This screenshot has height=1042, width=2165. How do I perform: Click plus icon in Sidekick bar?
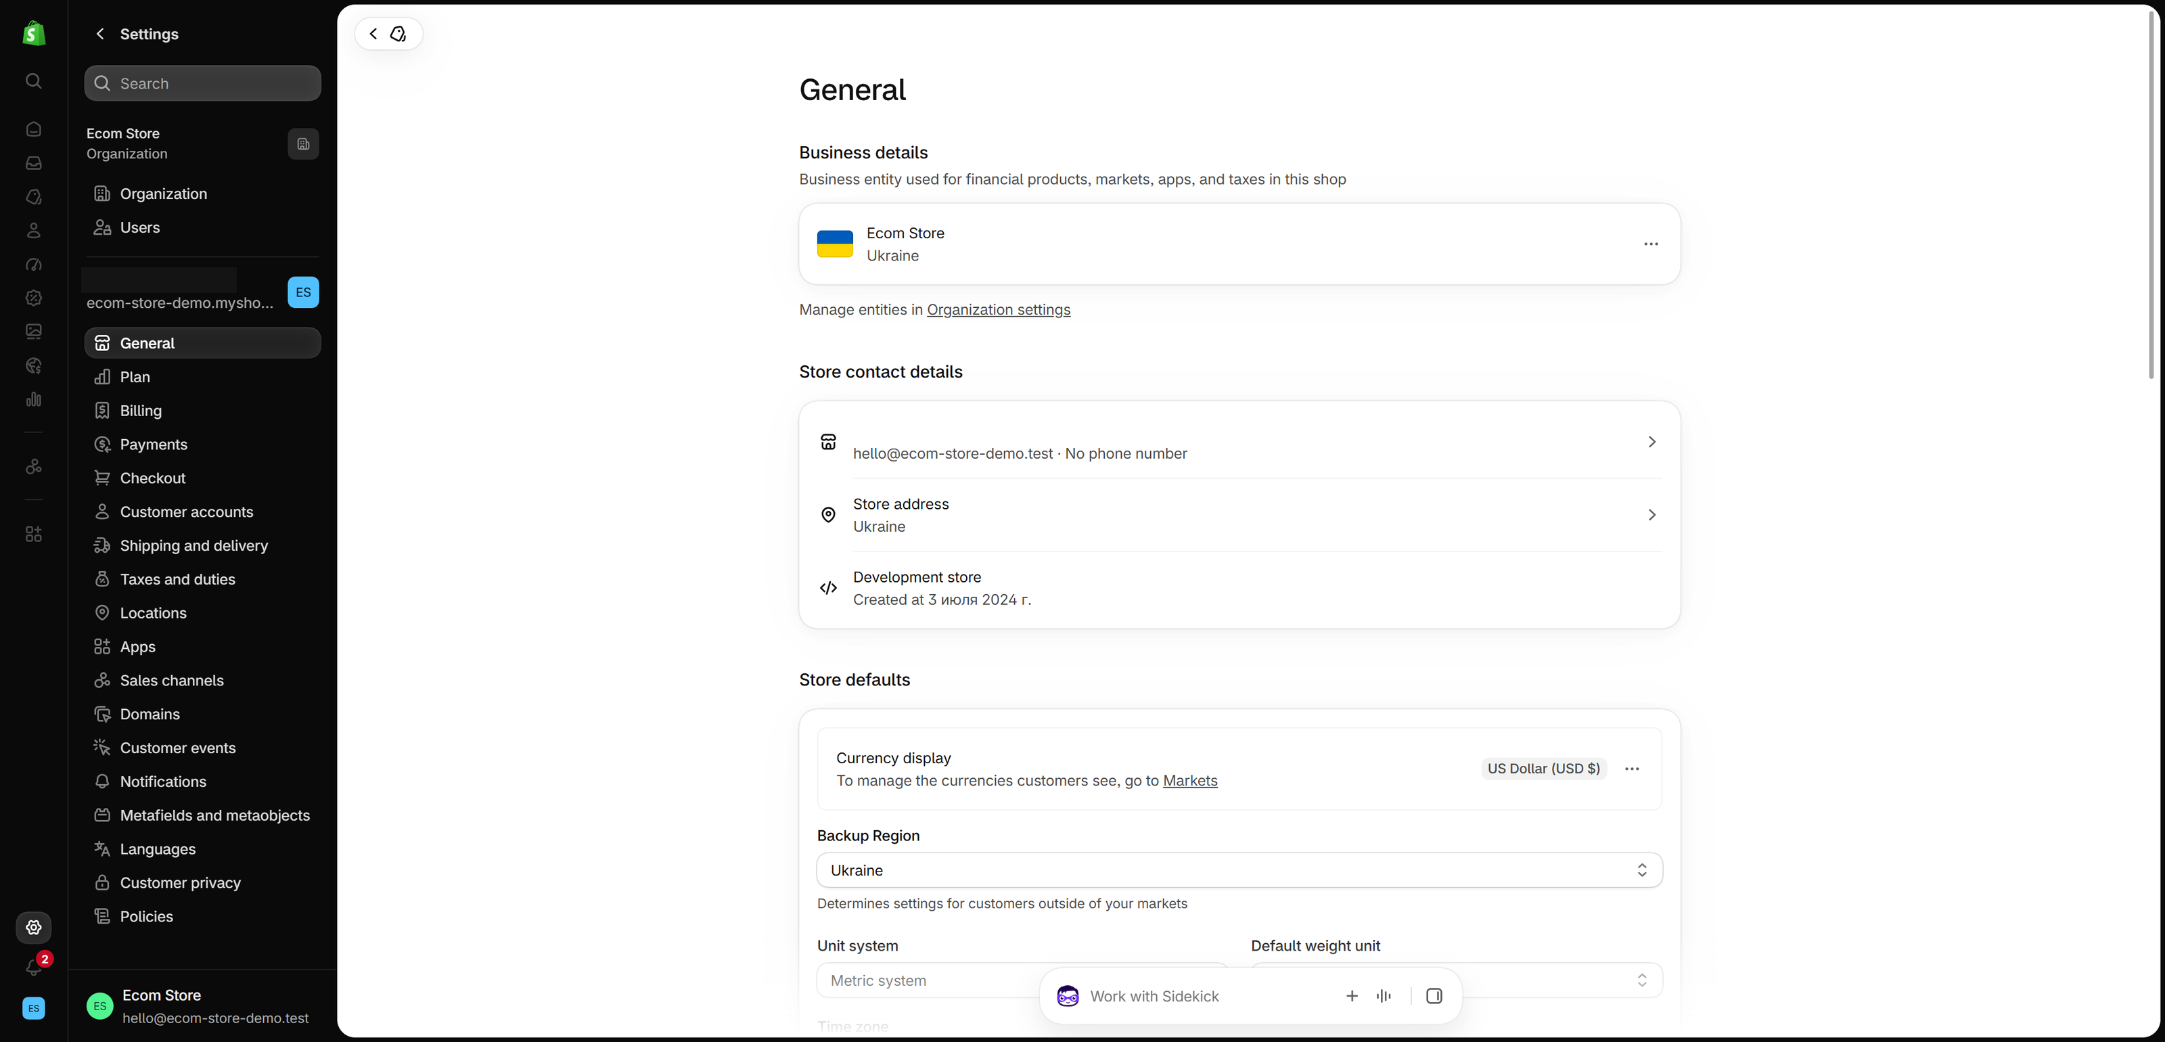click(1352, 996)
